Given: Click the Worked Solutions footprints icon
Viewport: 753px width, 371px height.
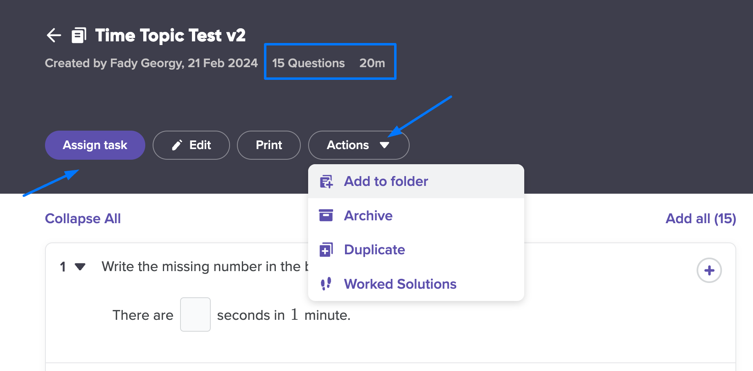Looking at the screenshot, I should [x=326, y=284].
